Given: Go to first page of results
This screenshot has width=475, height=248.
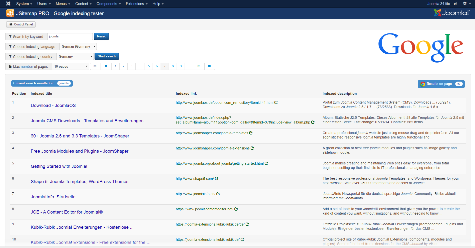Looking at the screenshot, I should (x=95, y=66).
